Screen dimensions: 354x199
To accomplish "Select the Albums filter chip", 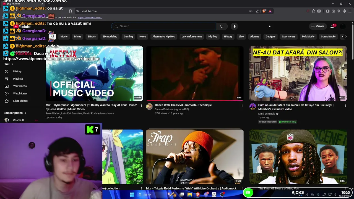I will pyautogui.click(x=255, y=36).
